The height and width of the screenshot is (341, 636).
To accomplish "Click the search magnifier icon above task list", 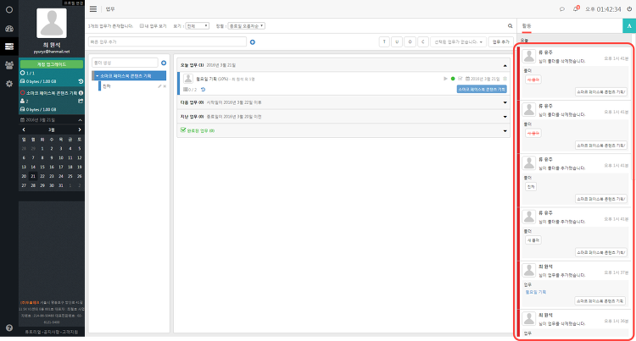I will point(510,26).
